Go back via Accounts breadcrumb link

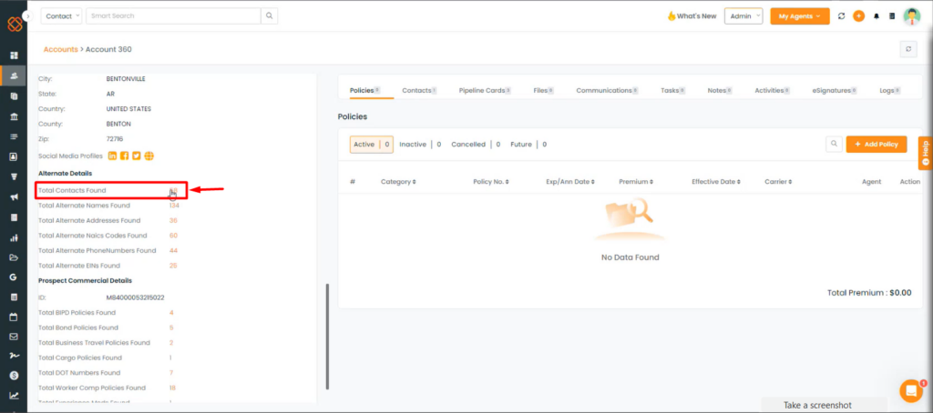point(61,49)
